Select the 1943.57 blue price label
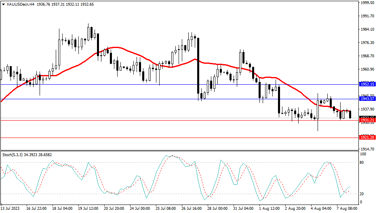The image size is (377, 213). point(367,98)
